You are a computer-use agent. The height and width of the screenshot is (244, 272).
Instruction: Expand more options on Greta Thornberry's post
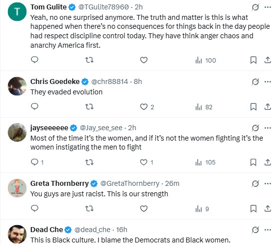coord(268,183)
